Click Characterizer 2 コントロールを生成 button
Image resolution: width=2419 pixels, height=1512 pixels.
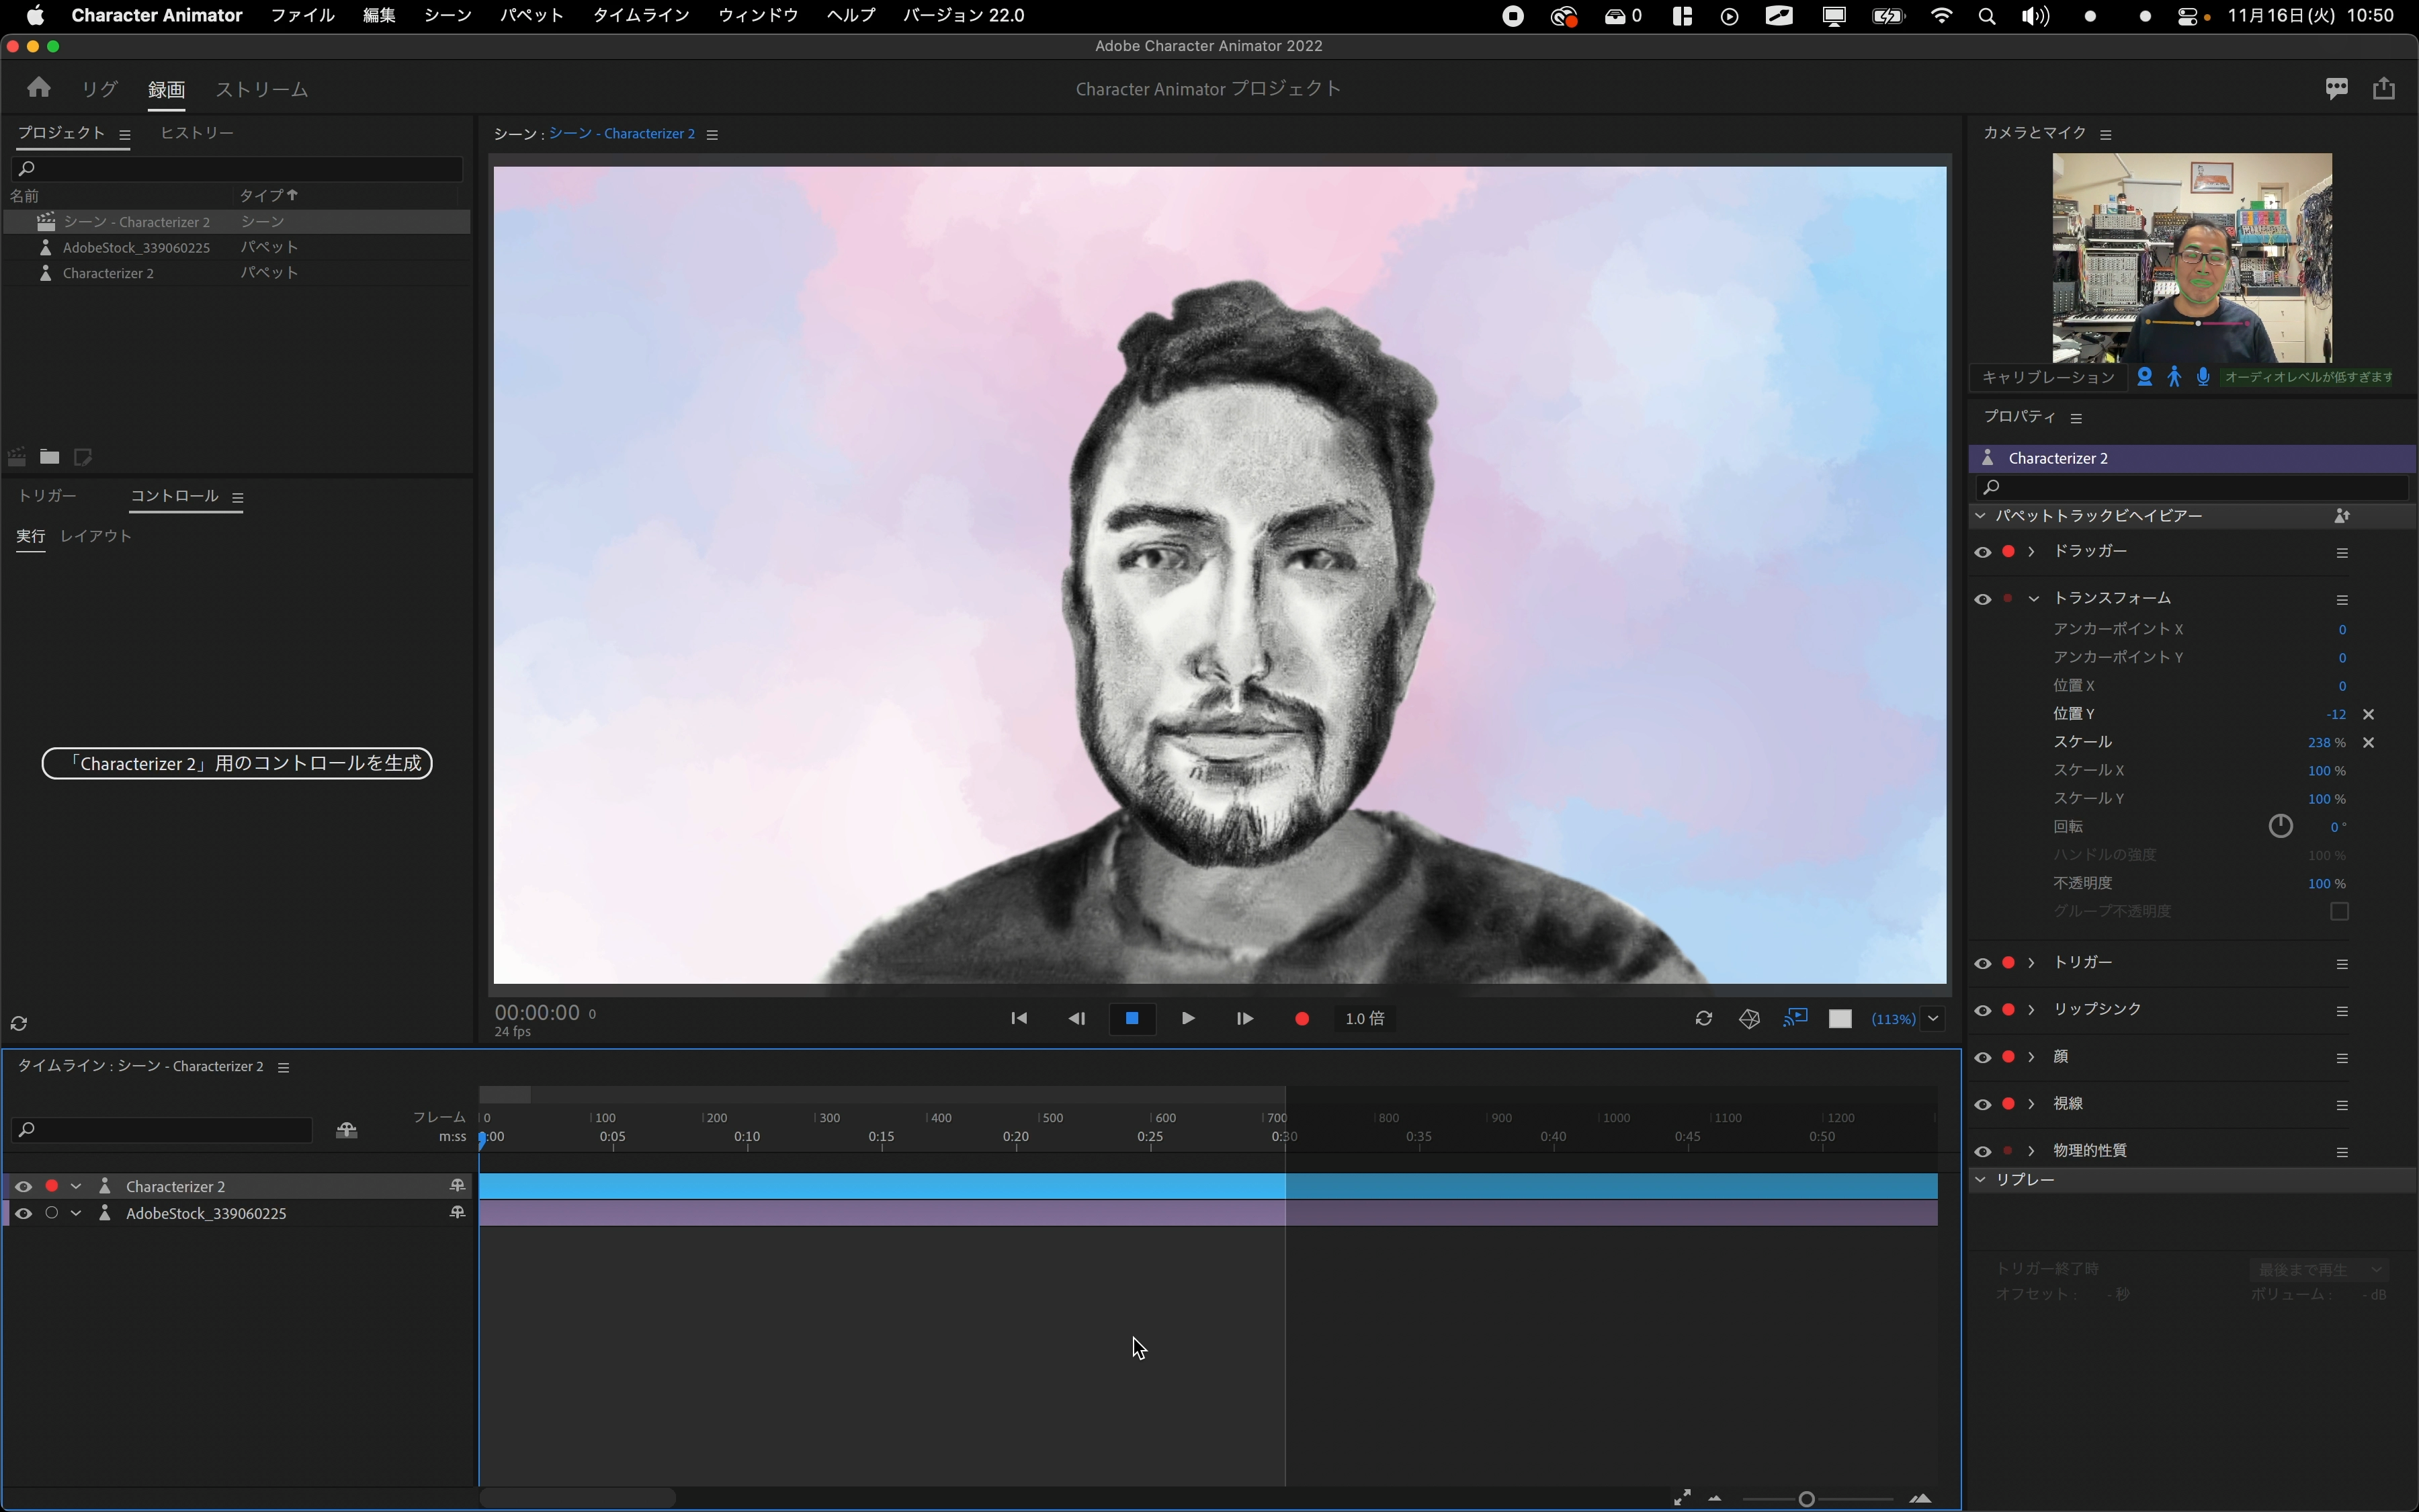click(x=237, y=763)
